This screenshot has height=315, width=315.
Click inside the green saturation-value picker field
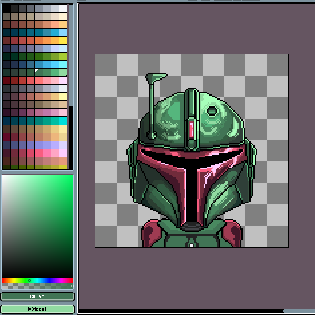pos(37,226)
